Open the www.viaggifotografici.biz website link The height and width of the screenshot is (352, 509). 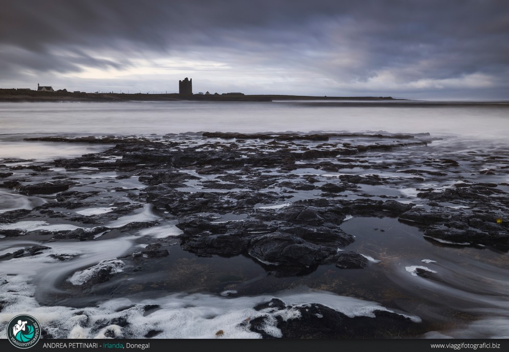tap(465, 346)
